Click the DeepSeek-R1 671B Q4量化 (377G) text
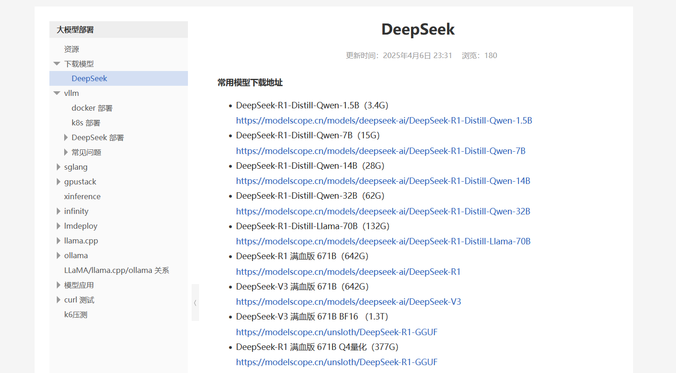Viewport: 676px width, 373px height. pyautogui.click(x=317, y=347)
